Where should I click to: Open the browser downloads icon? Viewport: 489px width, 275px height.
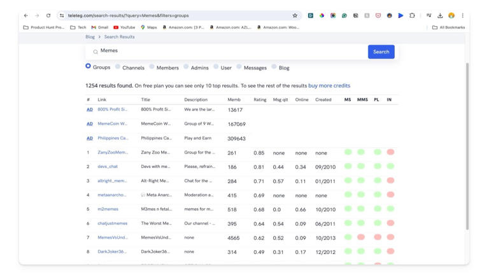click(440, 15)
